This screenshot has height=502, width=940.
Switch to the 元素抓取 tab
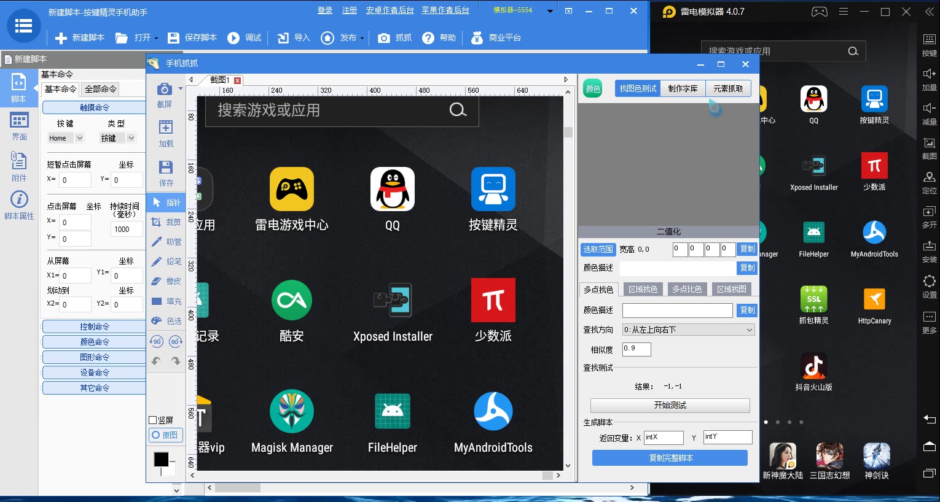pyautogui.click(x=728, y=89)
